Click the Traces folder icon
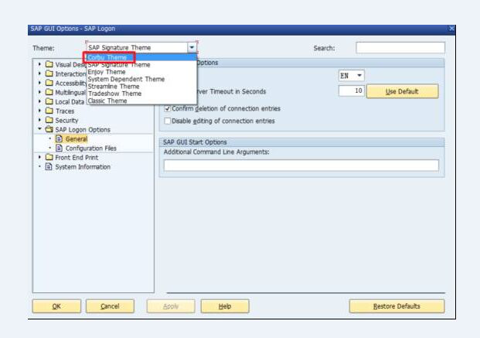Screen dimensions: 480x338 pyautogui.click(x=49, y=111)
